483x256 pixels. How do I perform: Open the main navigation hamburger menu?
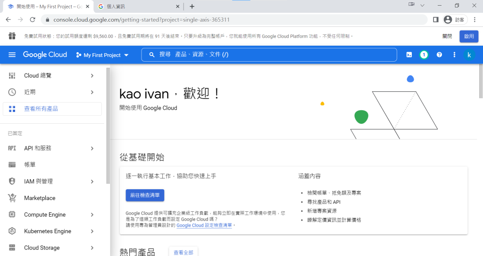(x=12, y=55)
